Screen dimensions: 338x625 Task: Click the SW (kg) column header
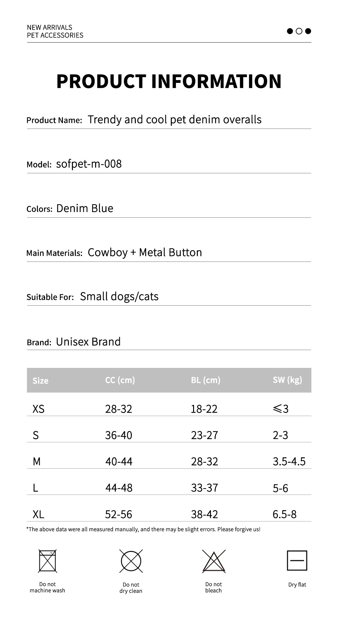click(287, 380)
